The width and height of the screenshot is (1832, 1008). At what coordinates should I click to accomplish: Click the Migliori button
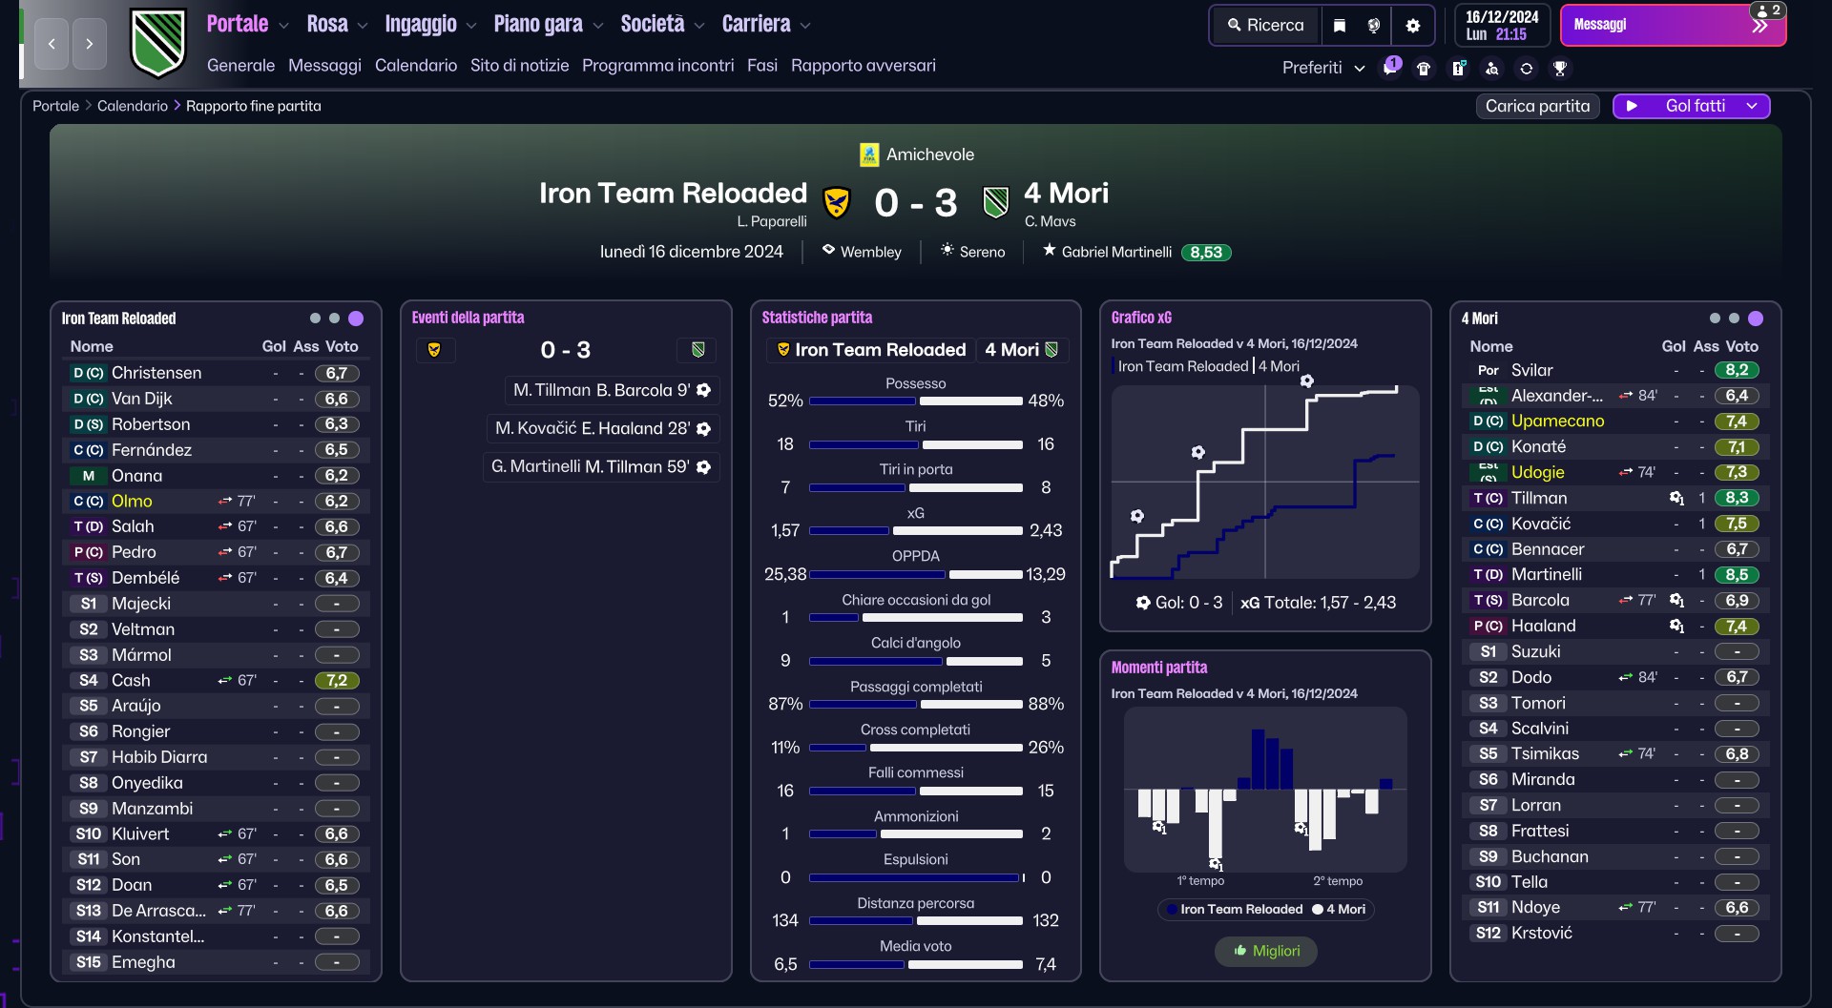(x=1265, y=951)
